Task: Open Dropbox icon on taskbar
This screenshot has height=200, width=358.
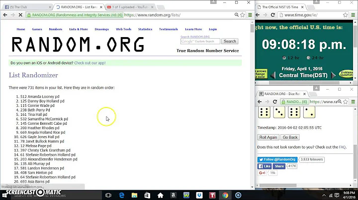Action: pos(199,195)
